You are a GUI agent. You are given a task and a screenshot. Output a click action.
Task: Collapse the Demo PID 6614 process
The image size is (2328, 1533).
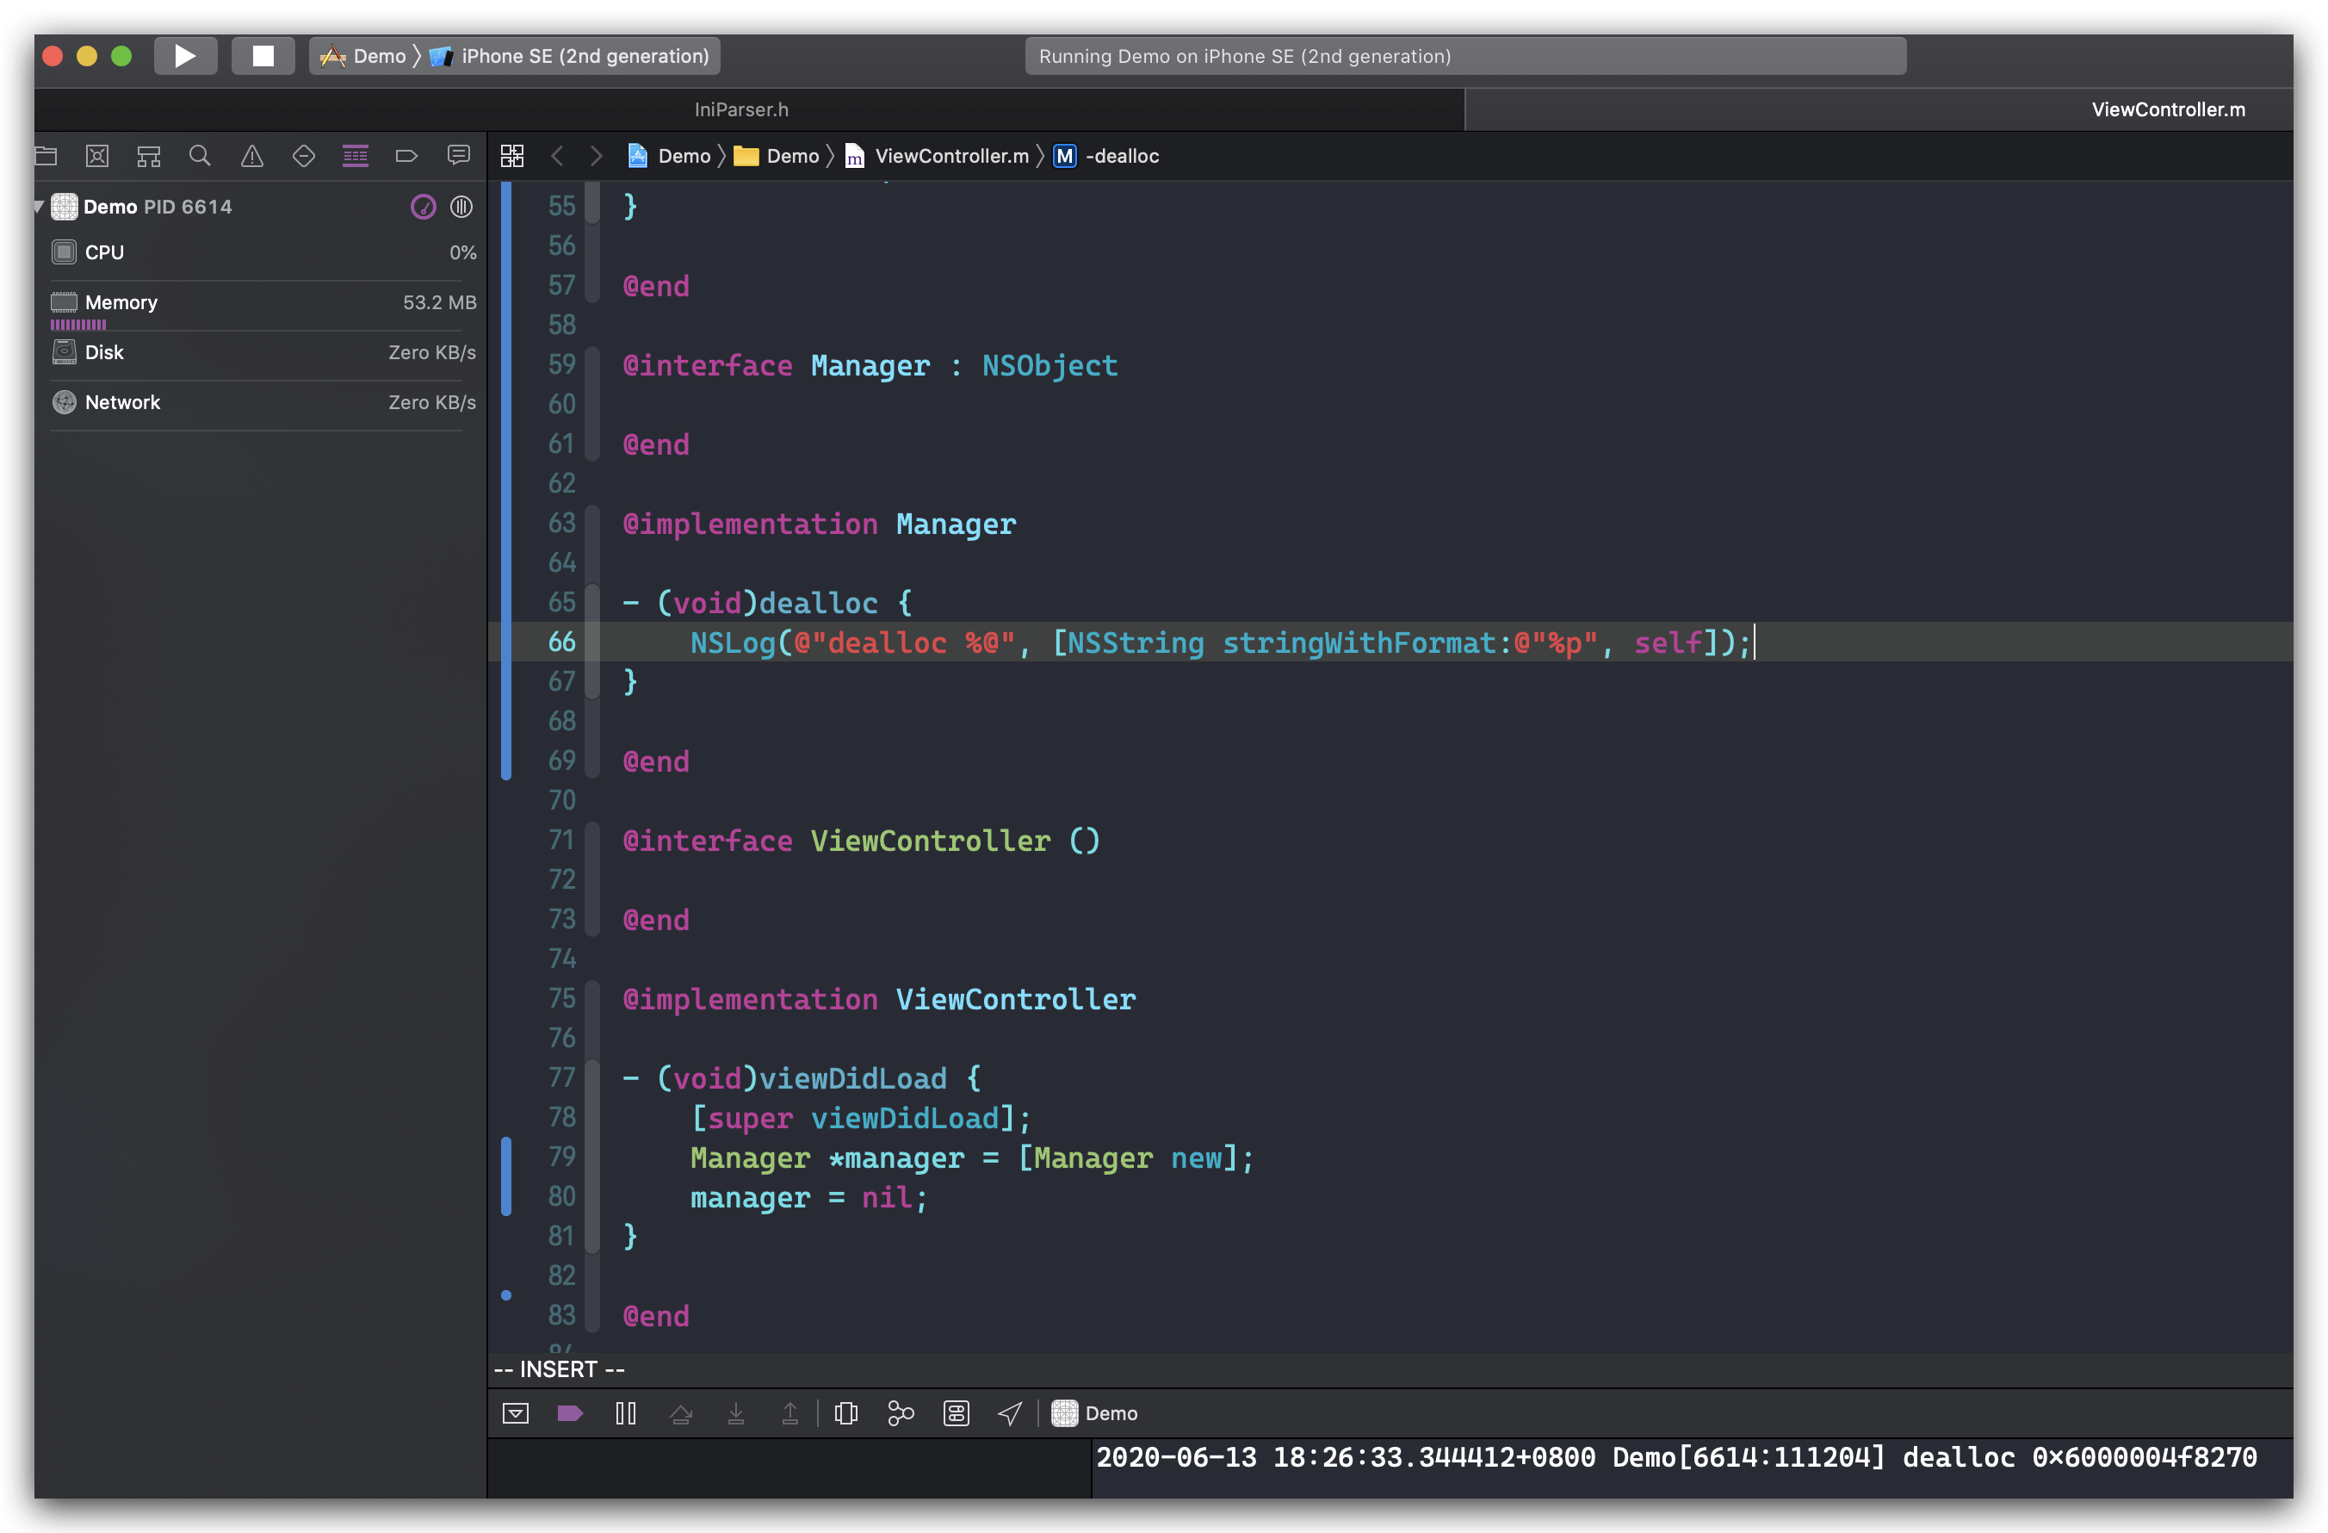(39, 207)
